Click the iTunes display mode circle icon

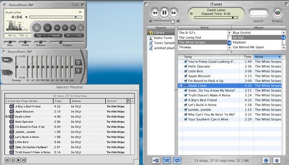(x=191, y=13)
